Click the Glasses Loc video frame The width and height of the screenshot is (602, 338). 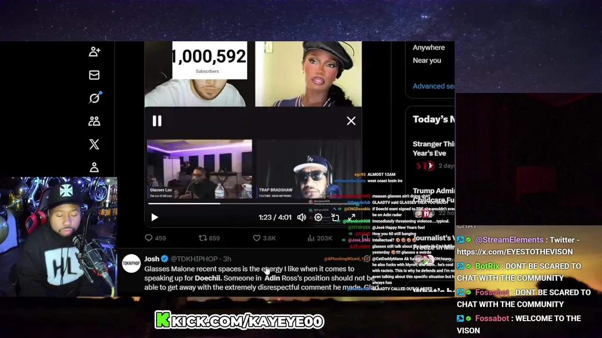(x=199, y=169)
